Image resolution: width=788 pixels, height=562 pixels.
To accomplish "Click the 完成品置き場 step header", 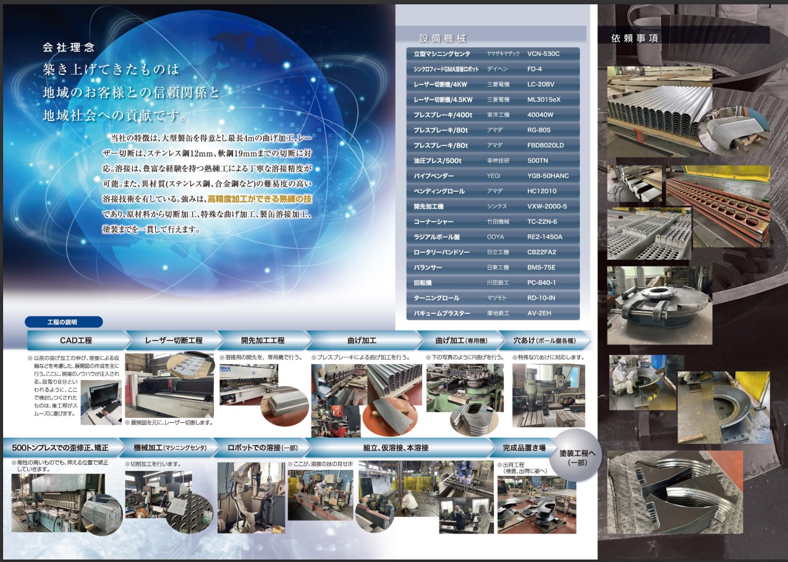I will click(x=523, y=448).
